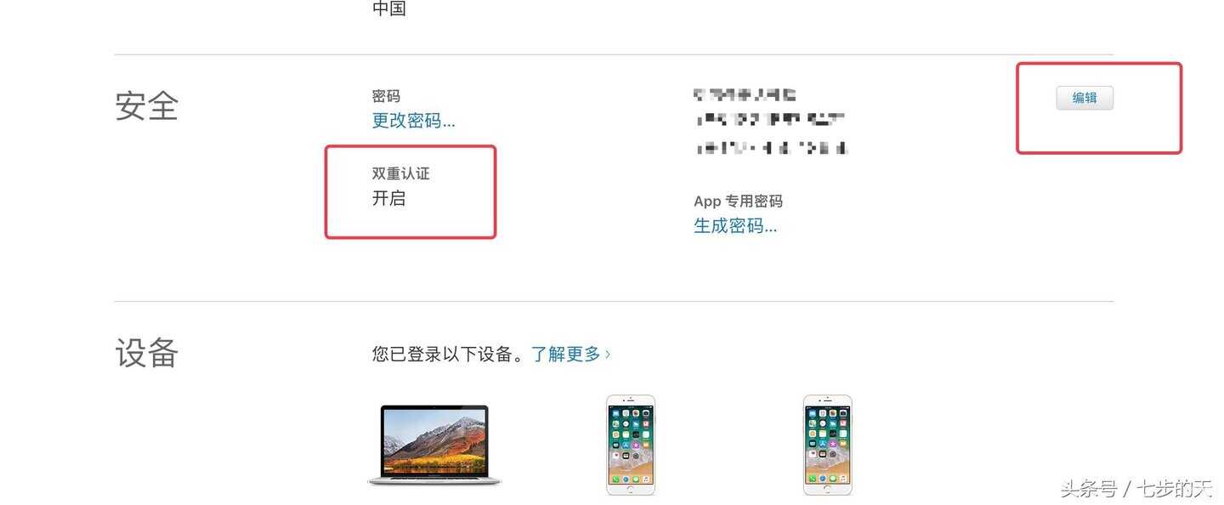Click the App 专用密码 label
Image resolution: width=1224 pixels, height=505 pixels.
click(x=738, y=201)
